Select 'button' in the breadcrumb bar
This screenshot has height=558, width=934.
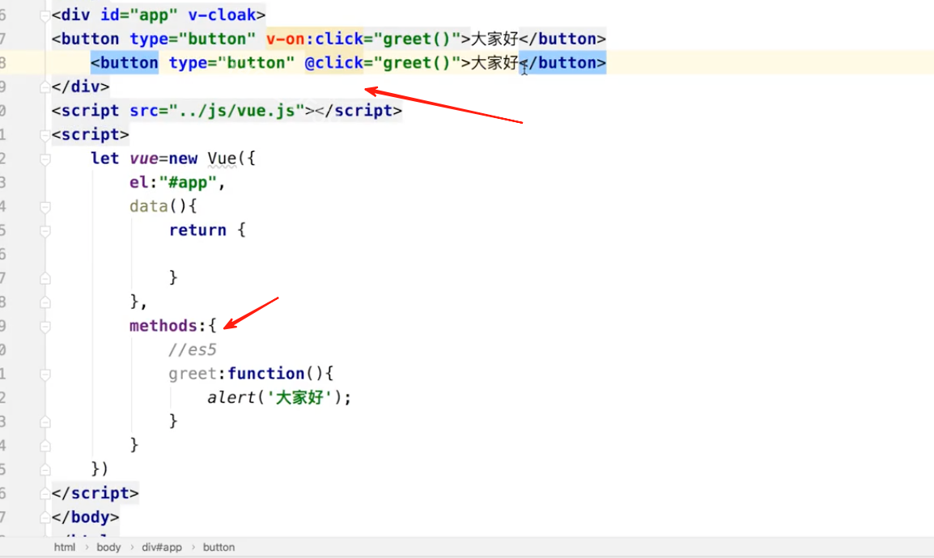point(219,547)
